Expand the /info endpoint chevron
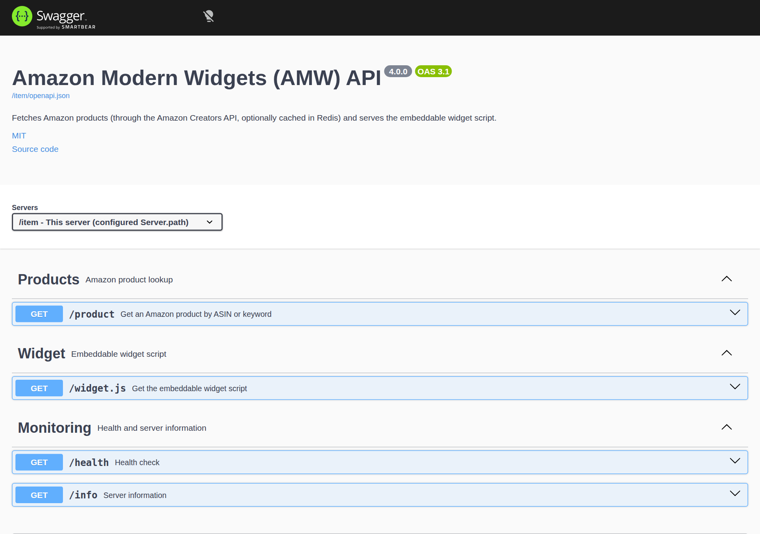Viewport: 760px width, 534px height. coord(735,493)
